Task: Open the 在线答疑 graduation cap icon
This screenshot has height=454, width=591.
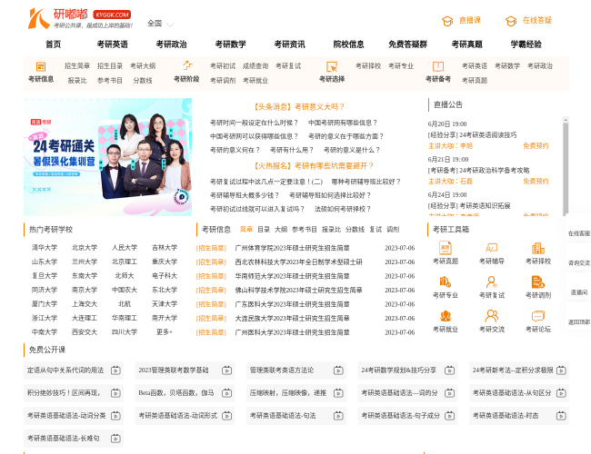Action: coord(511,21)
